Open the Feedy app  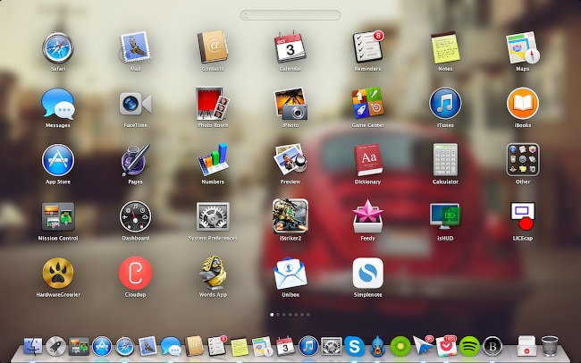368,216
